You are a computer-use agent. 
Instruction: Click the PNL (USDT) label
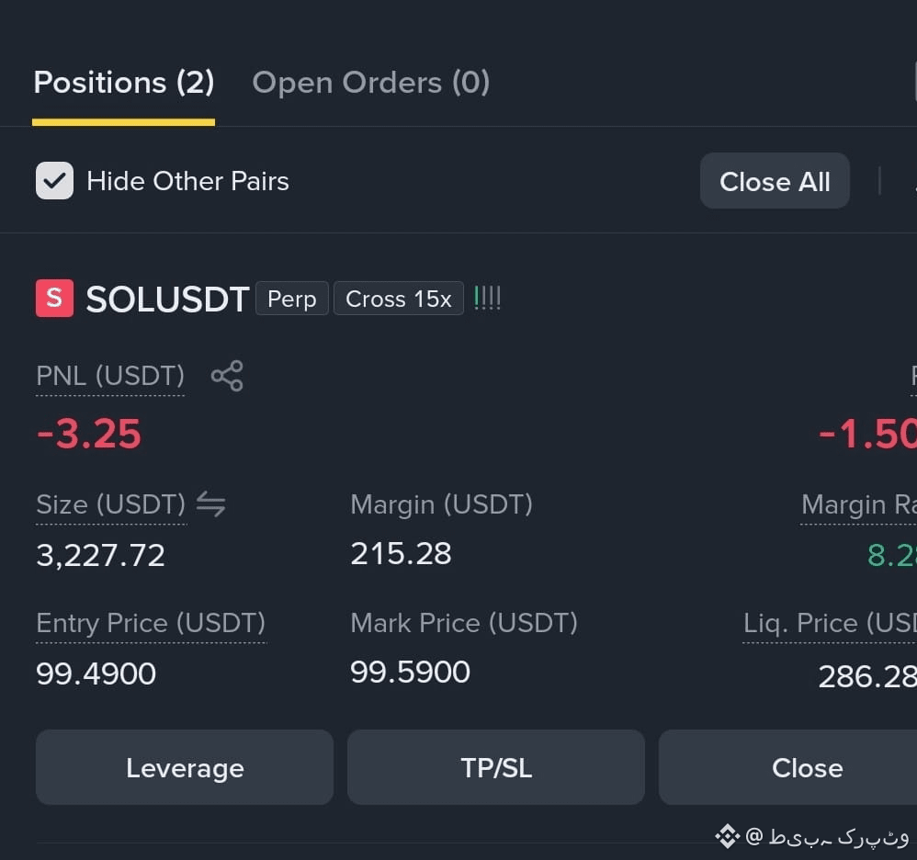pos(110,376)
